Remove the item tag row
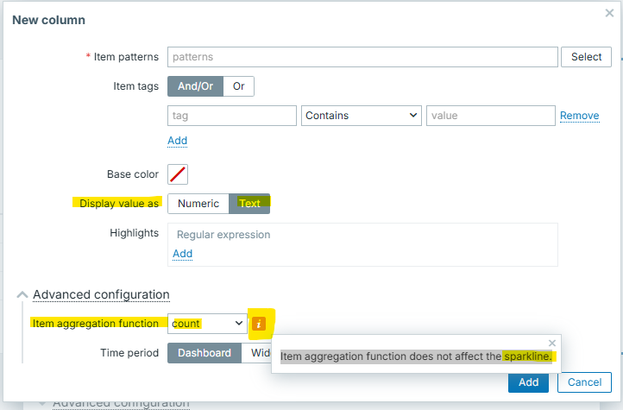The width and height of the screenshot is (623, 410). click(579, 116)
